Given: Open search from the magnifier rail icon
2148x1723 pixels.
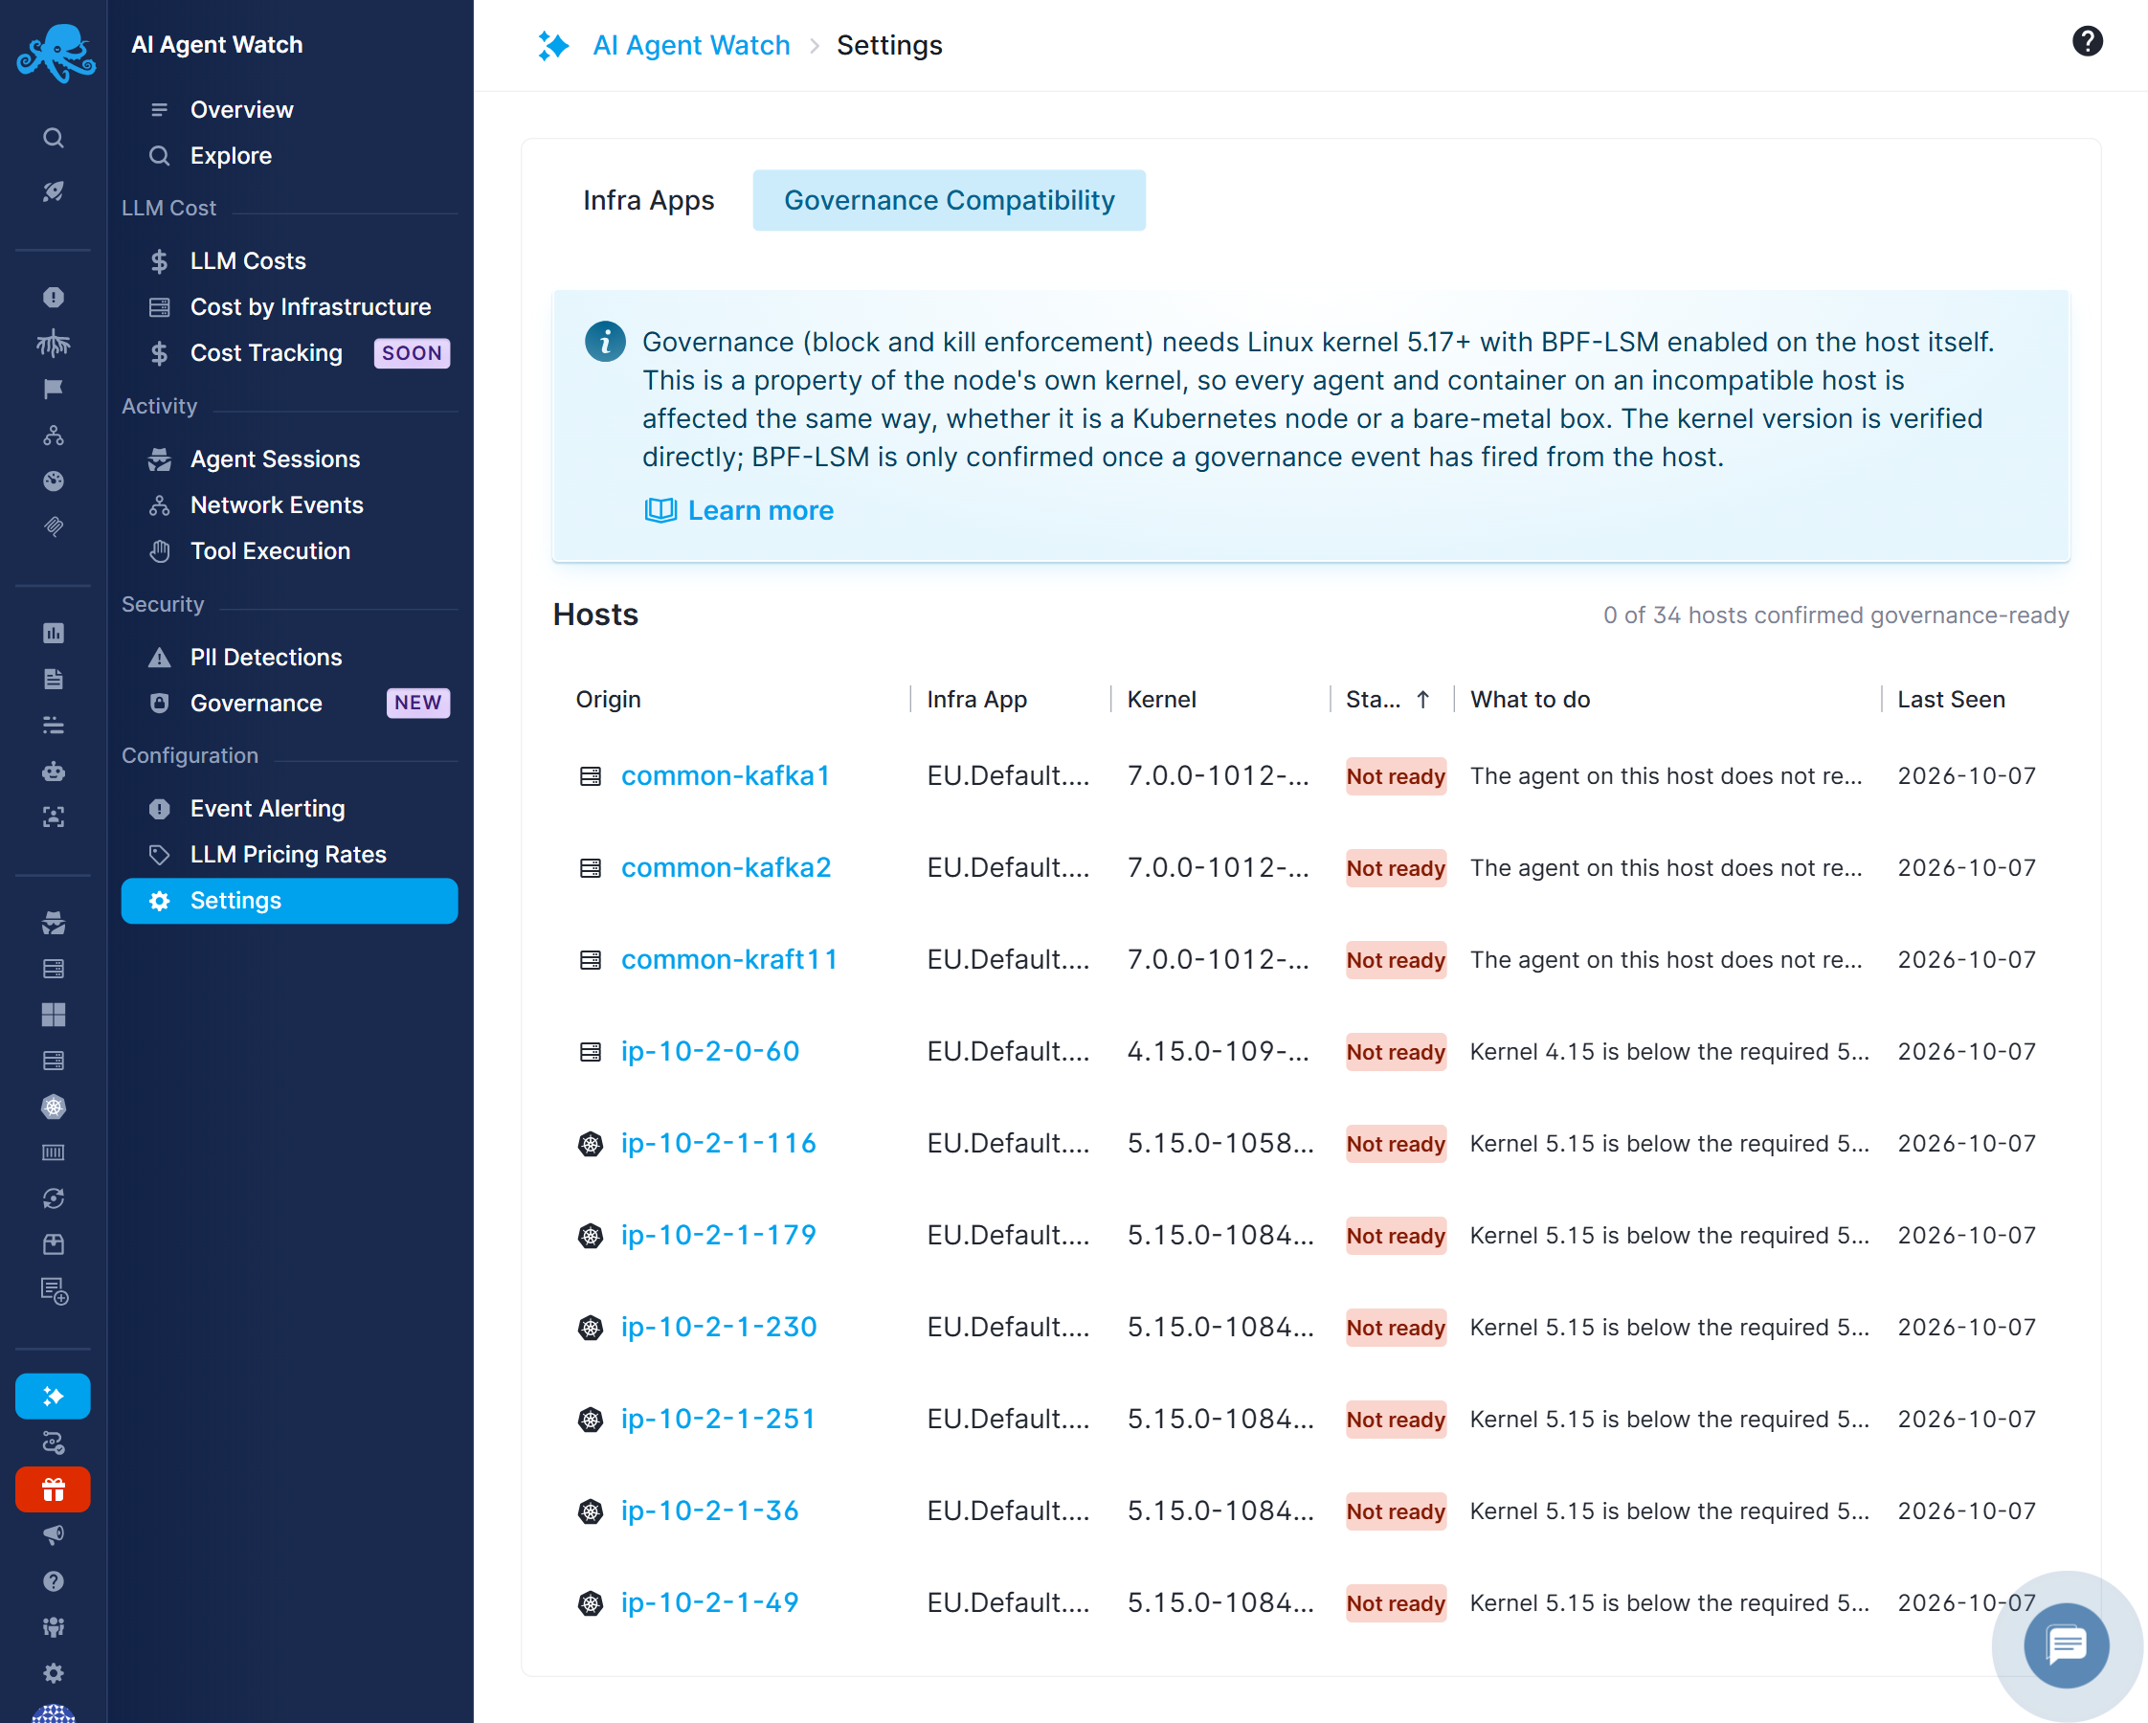Looking at the screenshot, I should pyautogui.click(x=54, y=138).
